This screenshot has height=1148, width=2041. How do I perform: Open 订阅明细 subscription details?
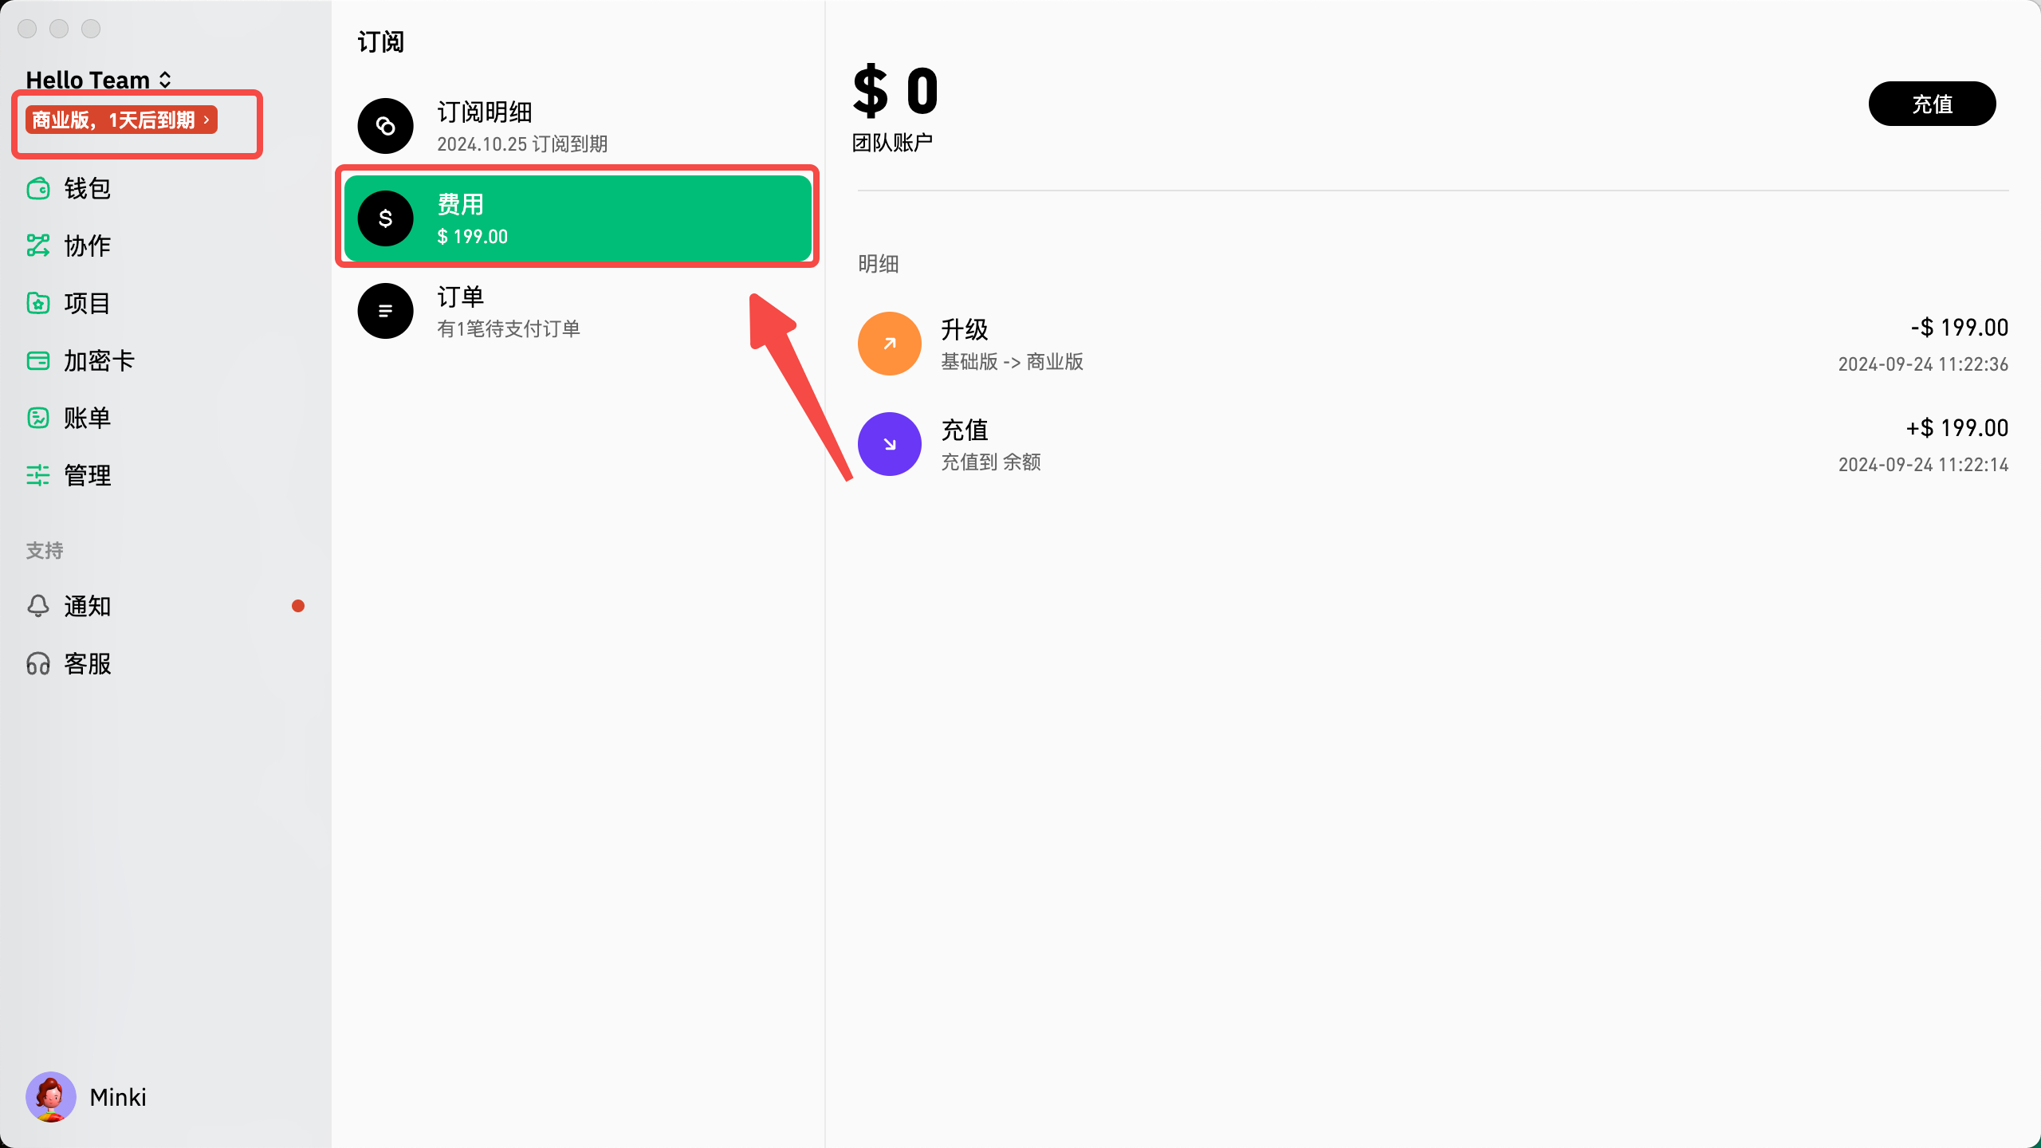[x=522, y=126]
